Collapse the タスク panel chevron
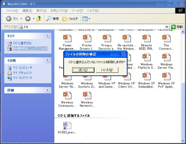This screenshot has width=186, height=144. point(48,35)
